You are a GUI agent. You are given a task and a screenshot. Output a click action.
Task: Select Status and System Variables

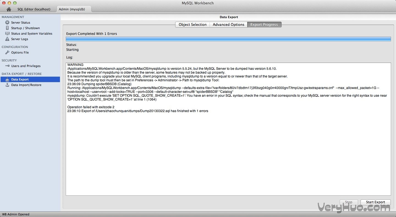click(32, 34)
